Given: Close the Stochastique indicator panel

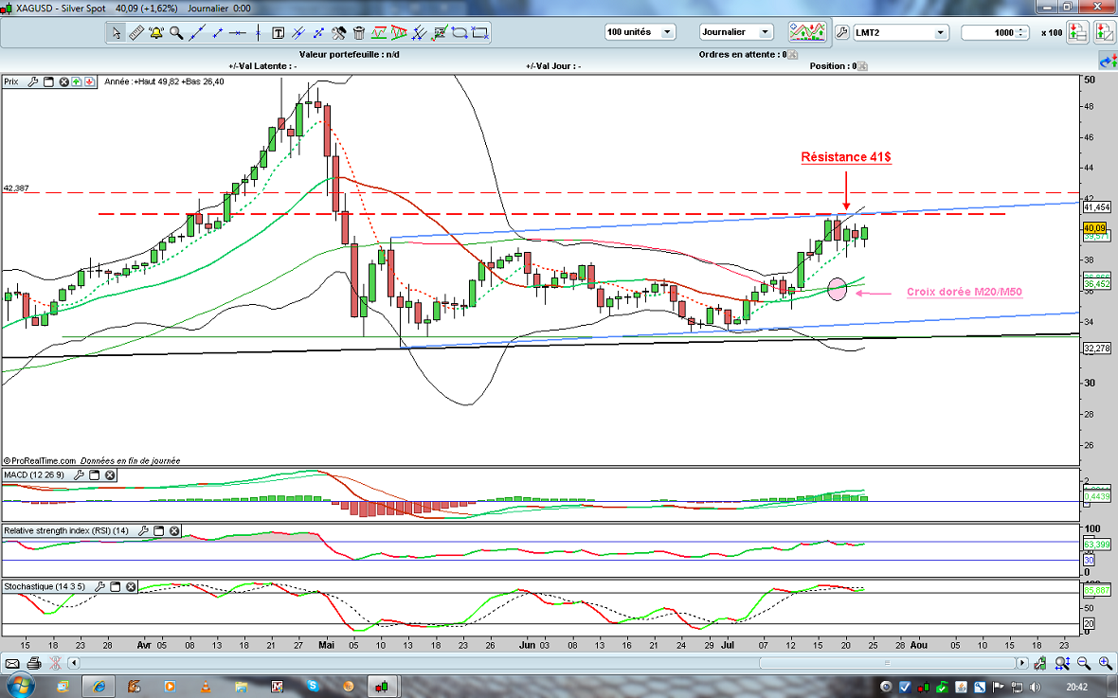Looking at the screenshot, I should point(131,587).
